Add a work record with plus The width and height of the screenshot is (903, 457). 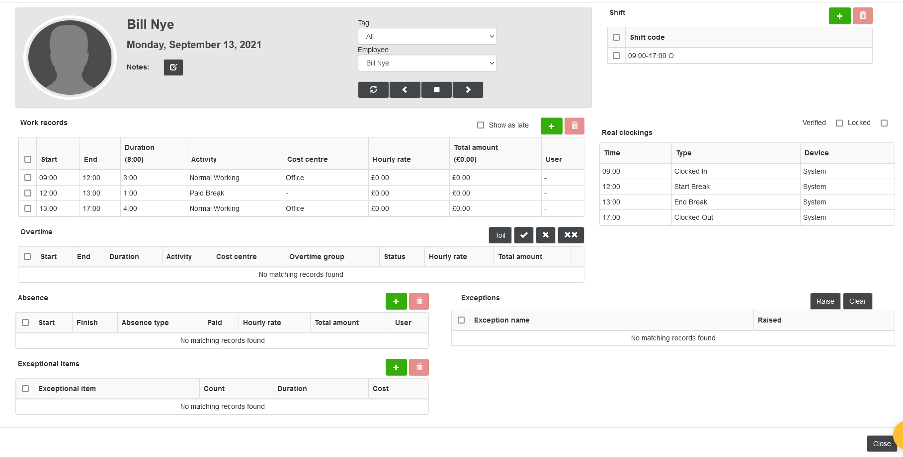pos(551,126)
